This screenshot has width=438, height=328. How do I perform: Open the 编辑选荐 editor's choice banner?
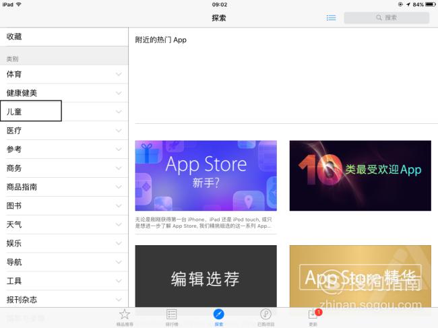click(x=206, y=276)
